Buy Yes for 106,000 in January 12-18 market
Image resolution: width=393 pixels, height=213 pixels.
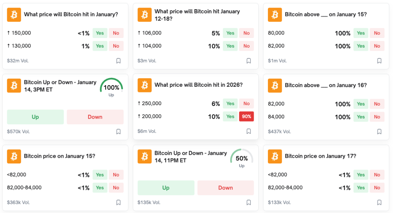click(230, 33)
